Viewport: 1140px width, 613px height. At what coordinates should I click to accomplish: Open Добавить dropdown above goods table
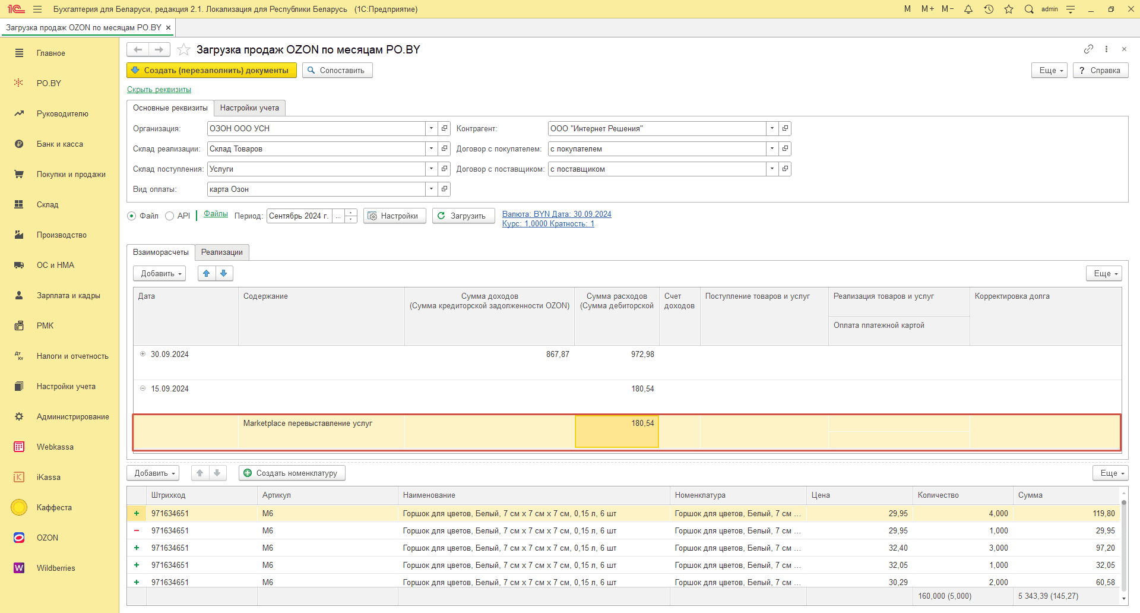tap(153, 473)
